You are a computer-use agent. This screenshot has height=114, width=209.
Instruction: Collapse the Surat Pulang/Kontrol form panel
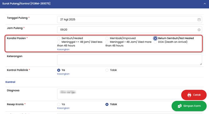click(204, 4)
